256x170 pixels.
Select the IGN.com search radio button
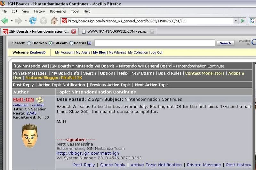coord(51,43)
